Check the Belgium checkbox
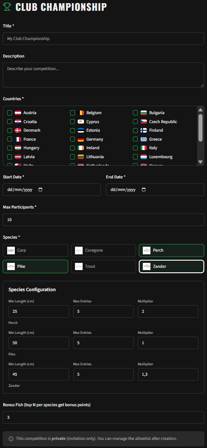Image resolution: width=207 pixels, height=448 pixels. pyautogui.click(x=73, y=113)
